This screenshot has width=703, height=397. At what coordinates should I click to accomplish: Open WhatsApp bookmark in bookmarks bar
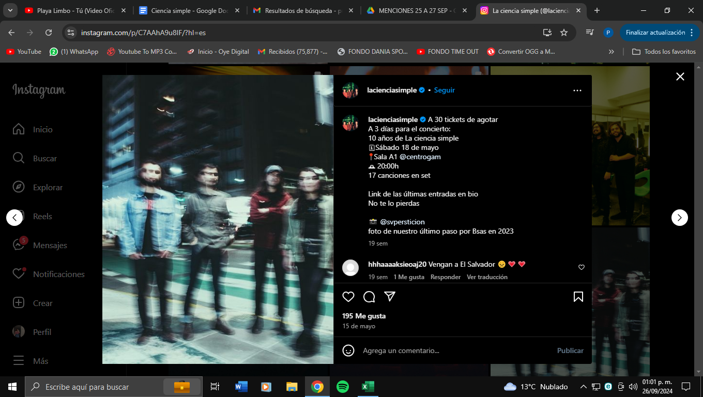pos(74,52)
